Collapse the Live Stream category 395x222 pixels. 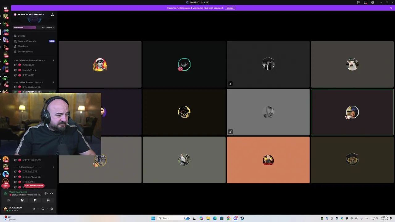coord(28,82)
